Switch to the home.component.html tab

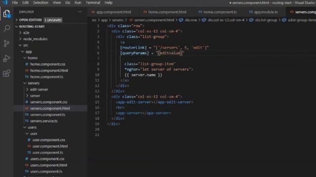click(167, 12)
